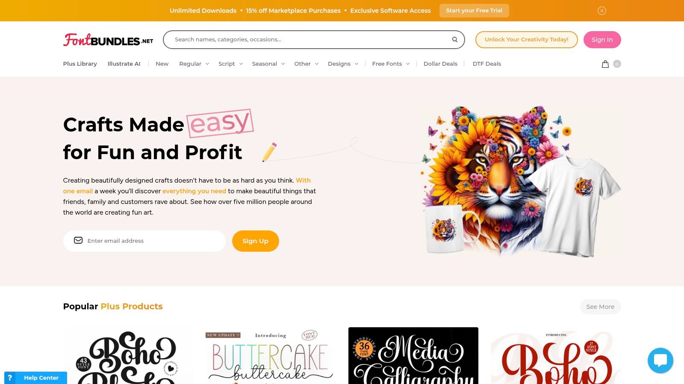Focus the Enter email address field

(x=144, y=241)
